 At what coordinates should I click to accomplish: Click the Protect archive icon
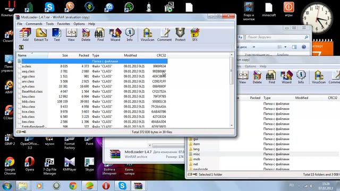tap(180, 34)
